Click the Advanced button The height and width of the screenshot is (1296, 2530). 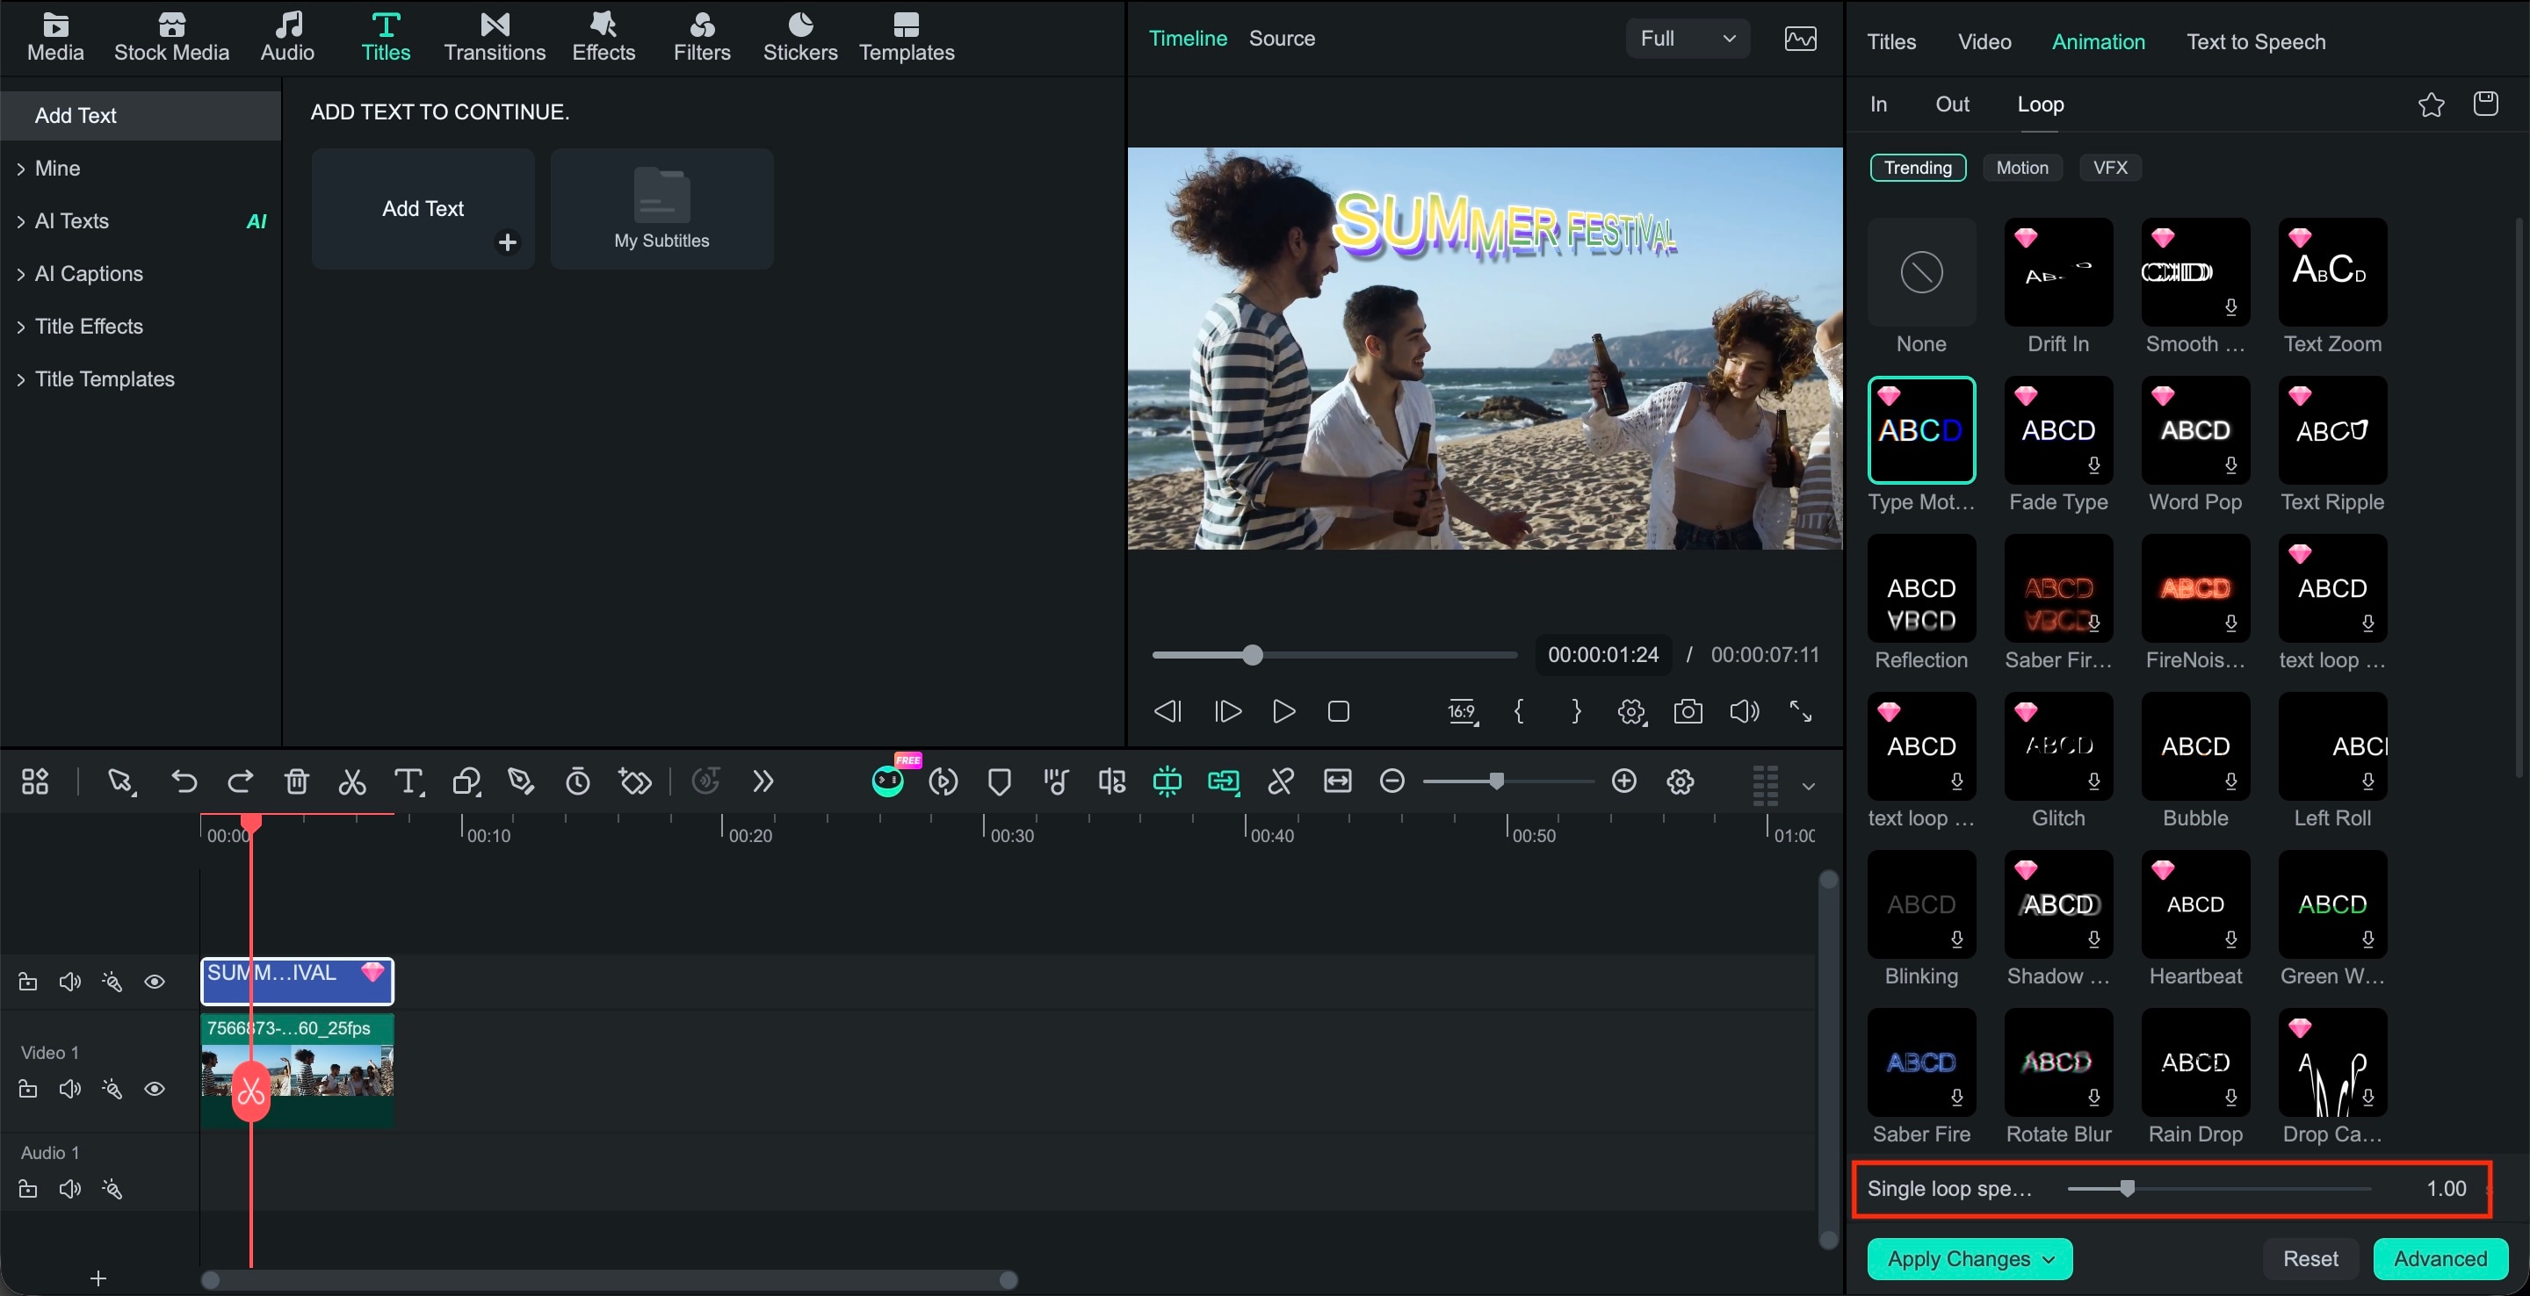point(2440,1259)
